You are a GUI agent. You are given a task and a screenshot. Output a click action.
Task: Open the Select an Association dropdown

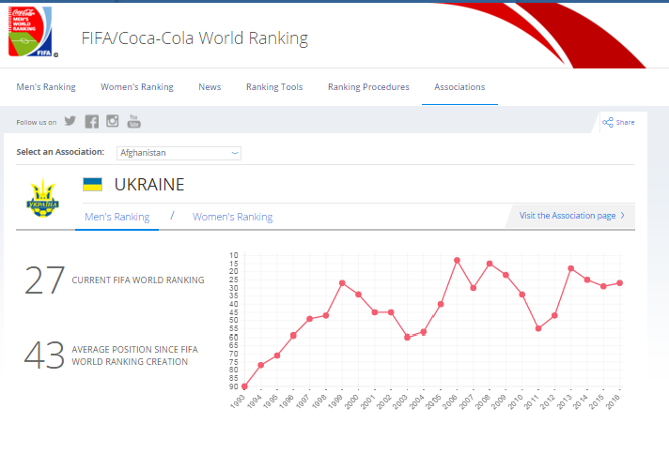(179, 152)
